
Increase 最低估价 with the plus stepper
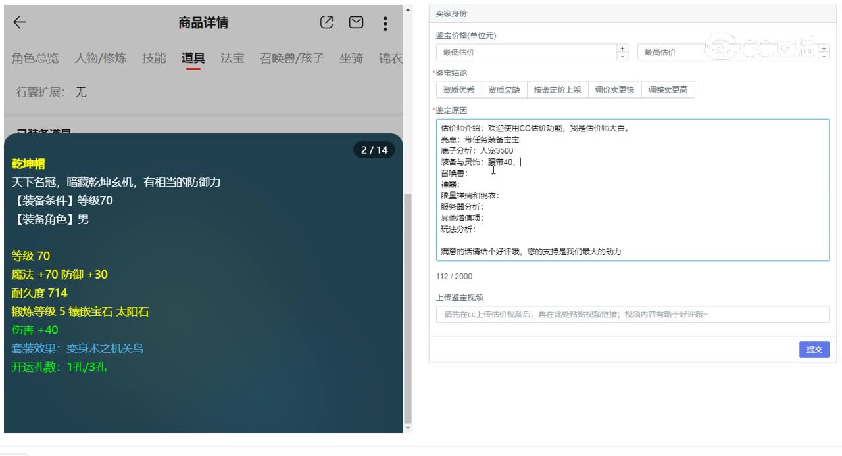click(x=623, y=48)
